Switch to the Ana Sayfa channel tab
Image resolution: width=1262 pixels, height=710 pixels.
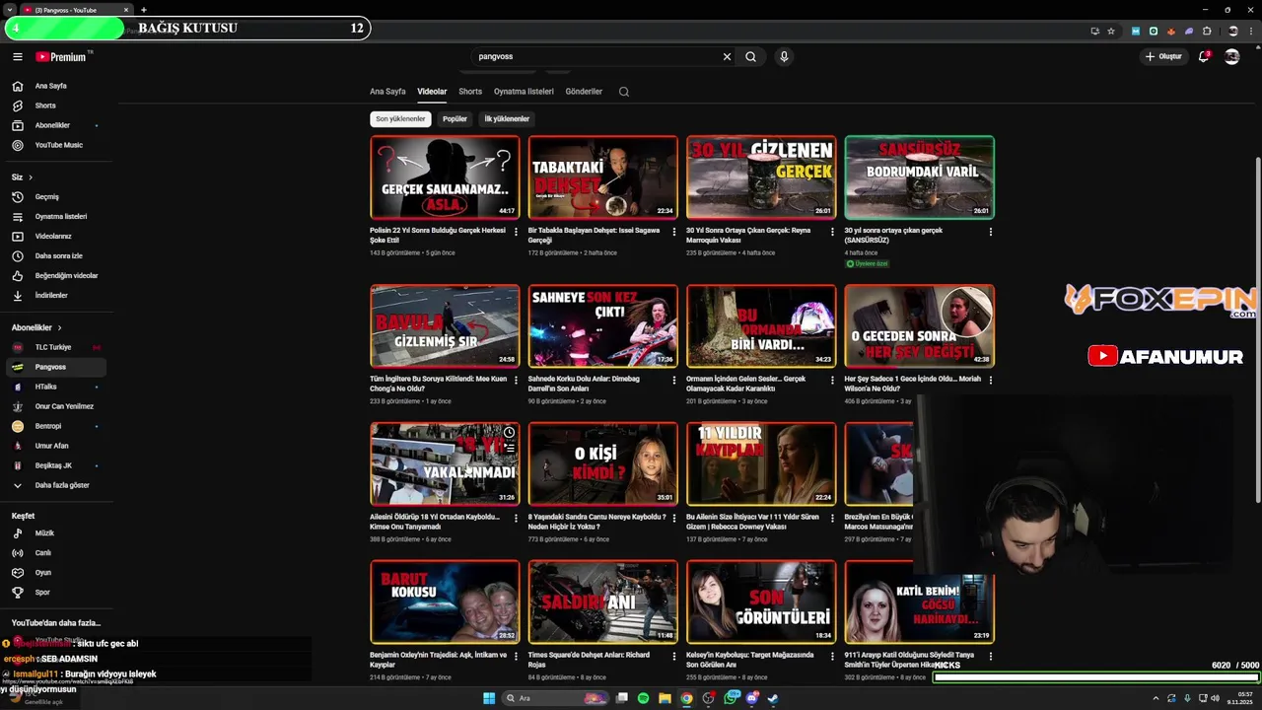click(387, 92)
